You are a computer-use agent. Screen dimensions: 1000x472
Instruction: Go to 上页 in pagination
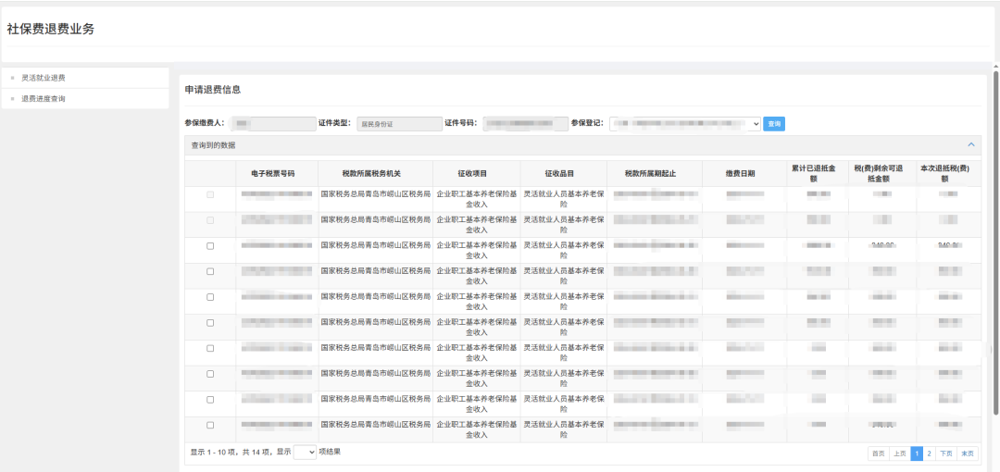coord(899,453)
